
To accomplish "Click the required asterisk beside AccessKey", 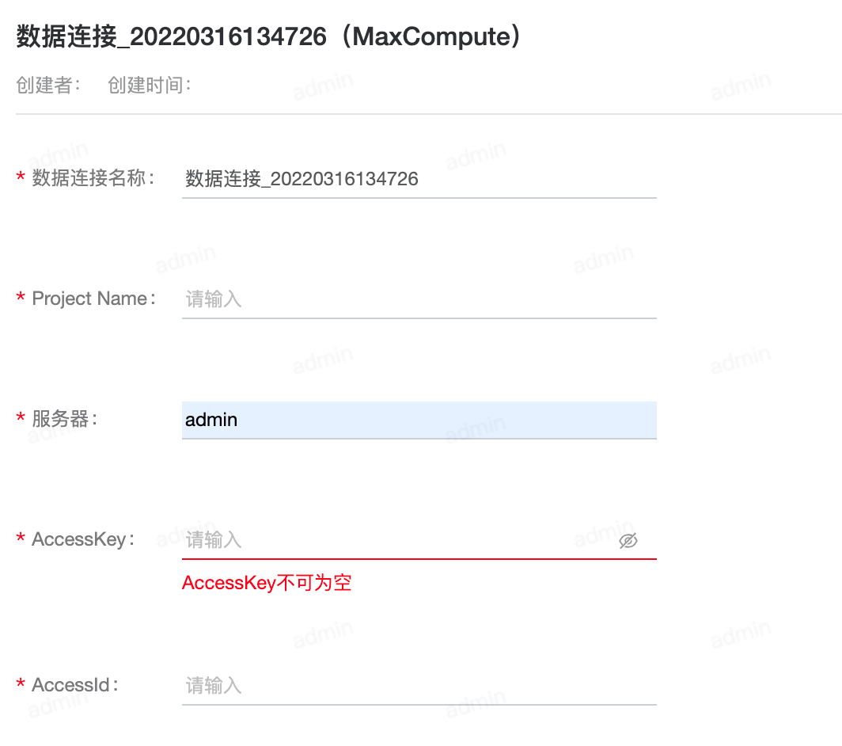I will pyautogui.click(x=21, y=538).
